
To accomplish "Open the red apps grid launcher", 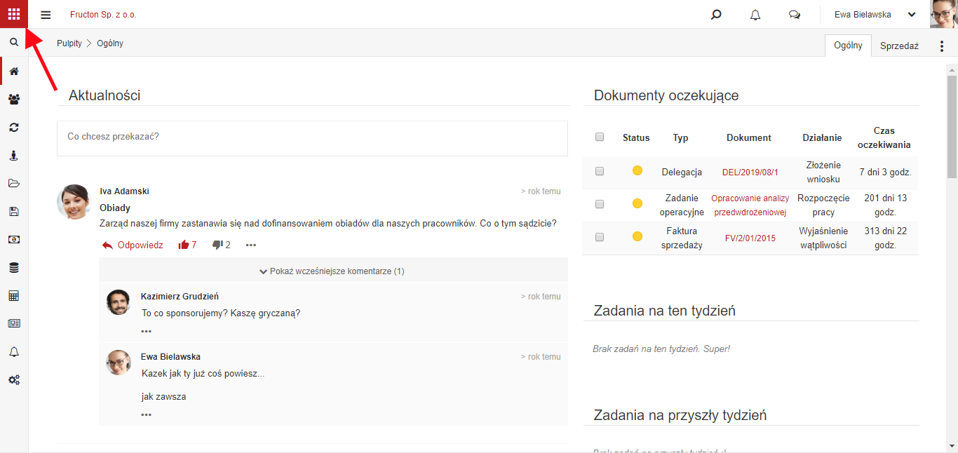I will 14,14.
